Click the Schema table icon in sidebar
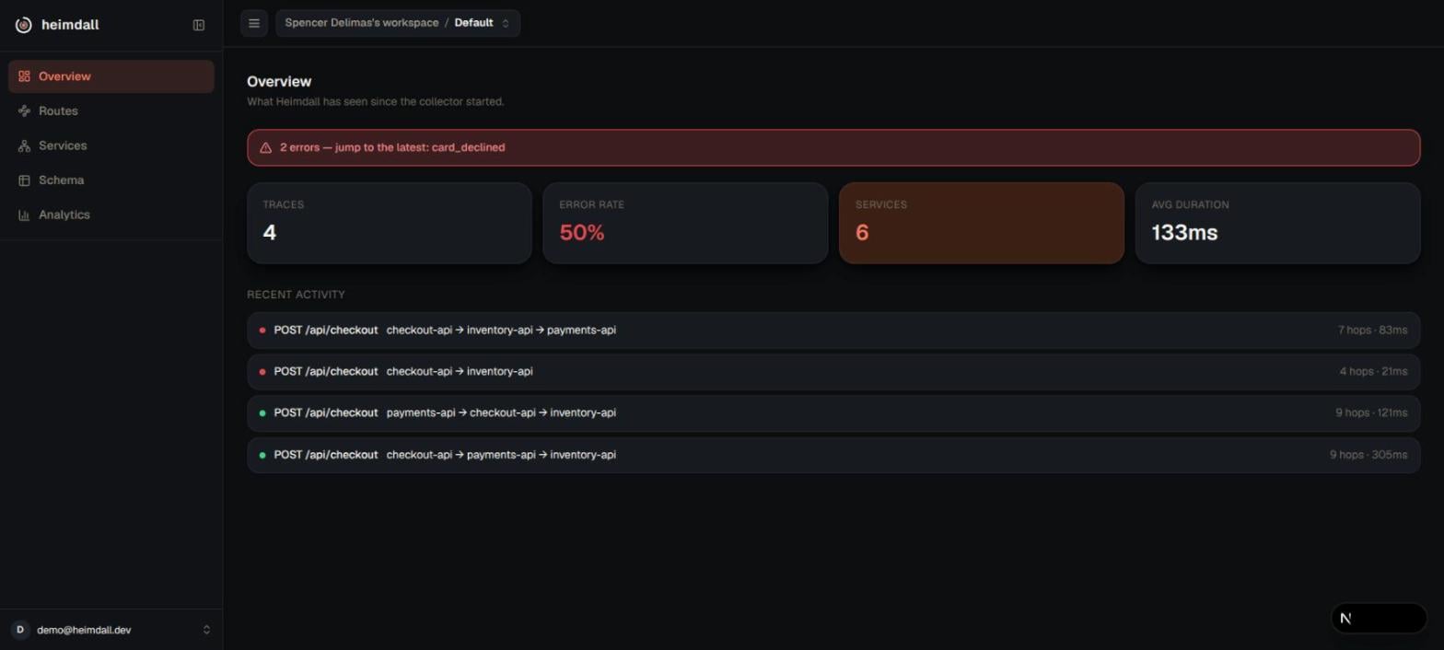Image resolution: width=1444 pixels, height=650 pixels. point(24,180)
